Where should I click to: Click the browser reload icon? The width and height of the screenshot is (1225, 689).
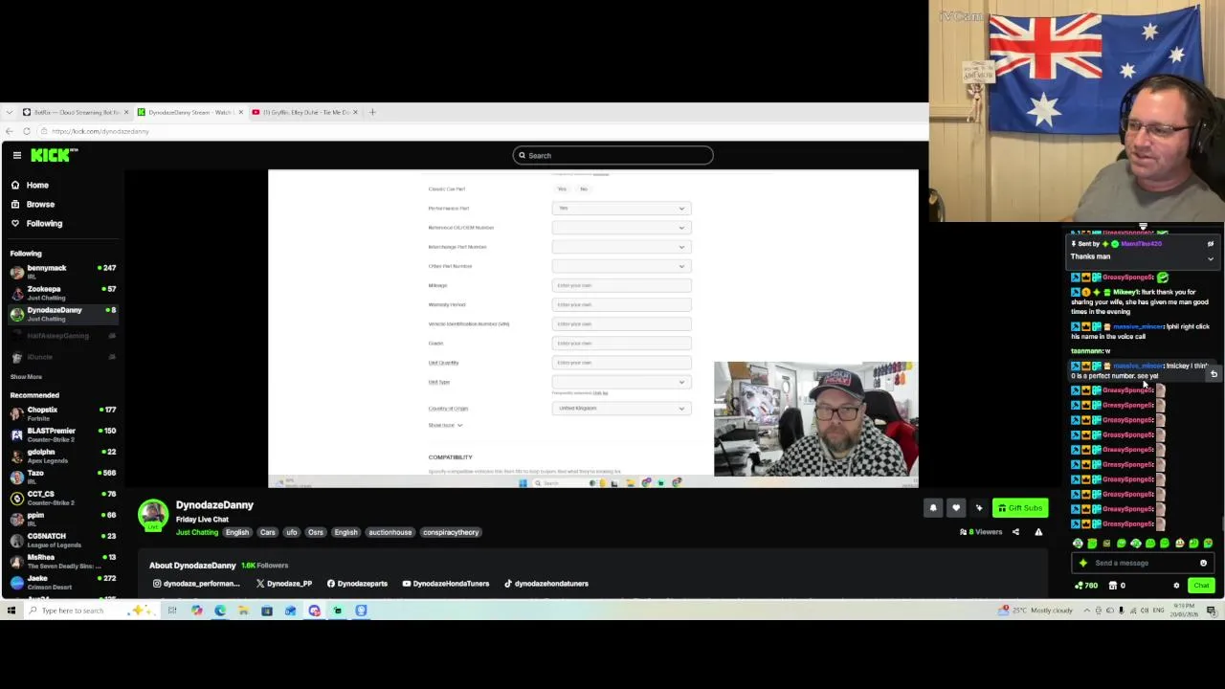tap(27, 131)
